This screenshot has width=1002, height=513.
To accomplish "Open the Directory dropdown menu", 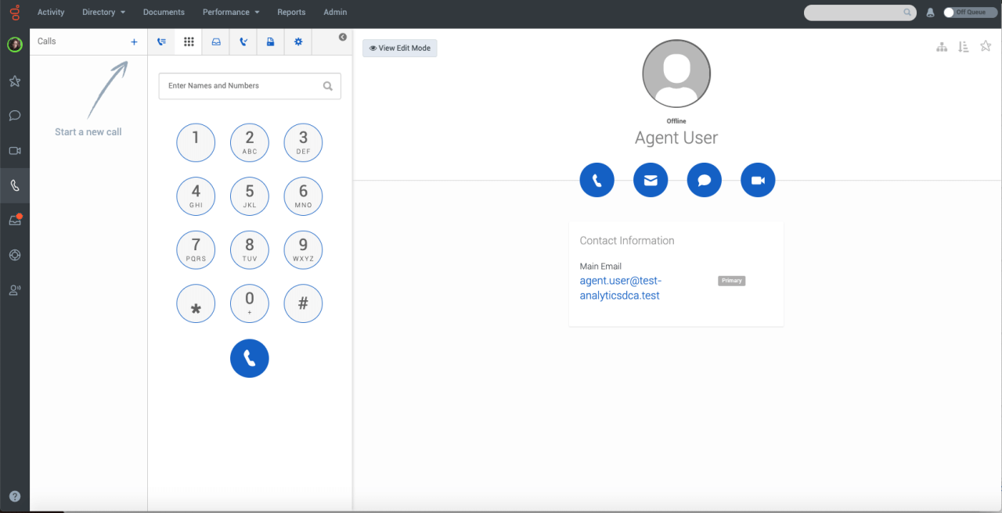I will [x=103, y=12].
